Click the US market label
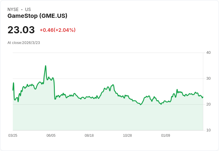The height and width of the screenshot is (151, 219). [x=28, y=10]
